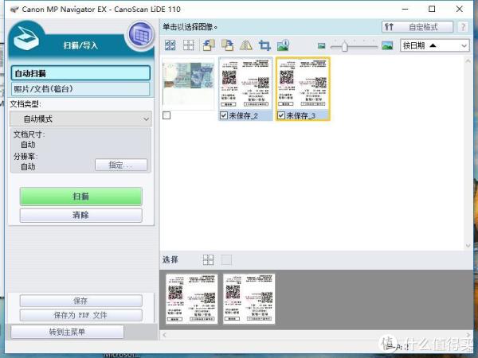Click the large thumbnail size icon
Image resolution: width=478 pixels, height=358 pixels.
coord(387,45)
